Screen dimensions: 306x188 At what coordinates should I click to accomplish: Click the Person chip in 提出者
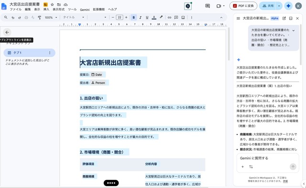(98, 83)
